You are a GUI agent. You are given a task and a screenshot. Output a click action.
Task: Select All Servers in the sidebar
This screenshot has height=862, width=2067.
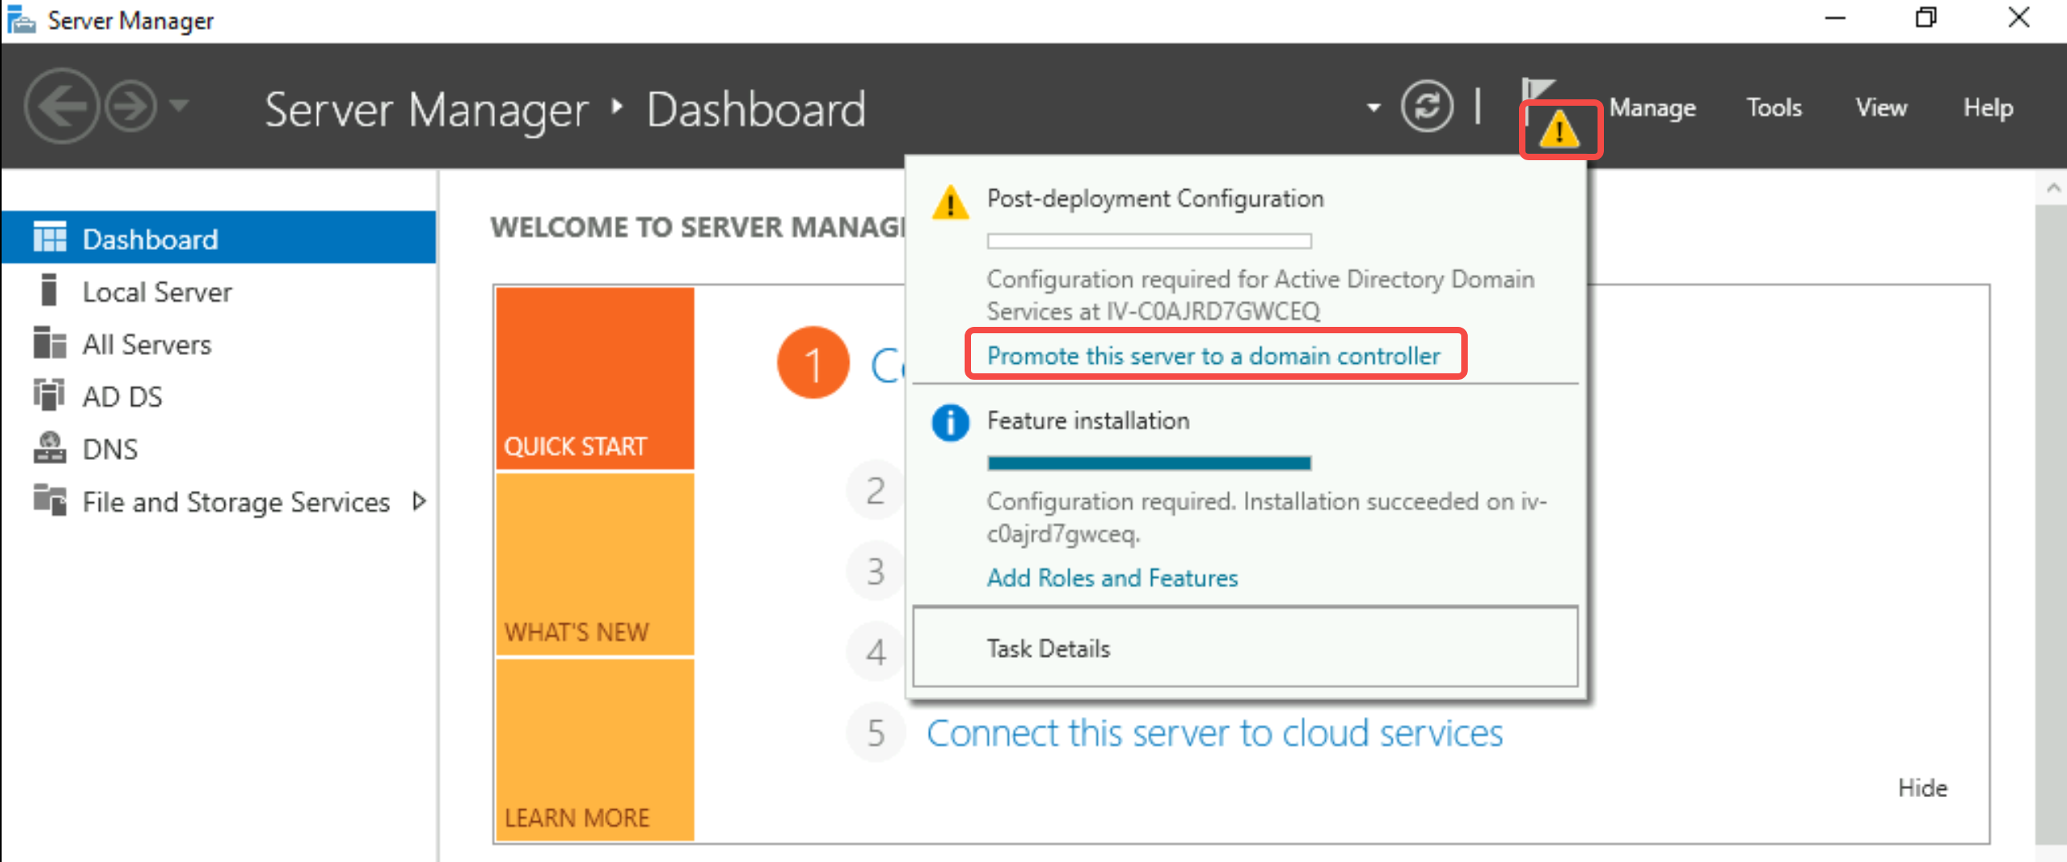218,344
